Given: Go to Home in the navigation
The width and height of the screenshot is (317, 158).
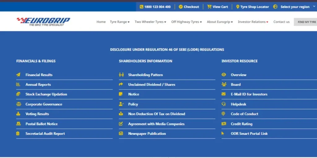Looking at the screenshot, I should [x=101, y=22].
